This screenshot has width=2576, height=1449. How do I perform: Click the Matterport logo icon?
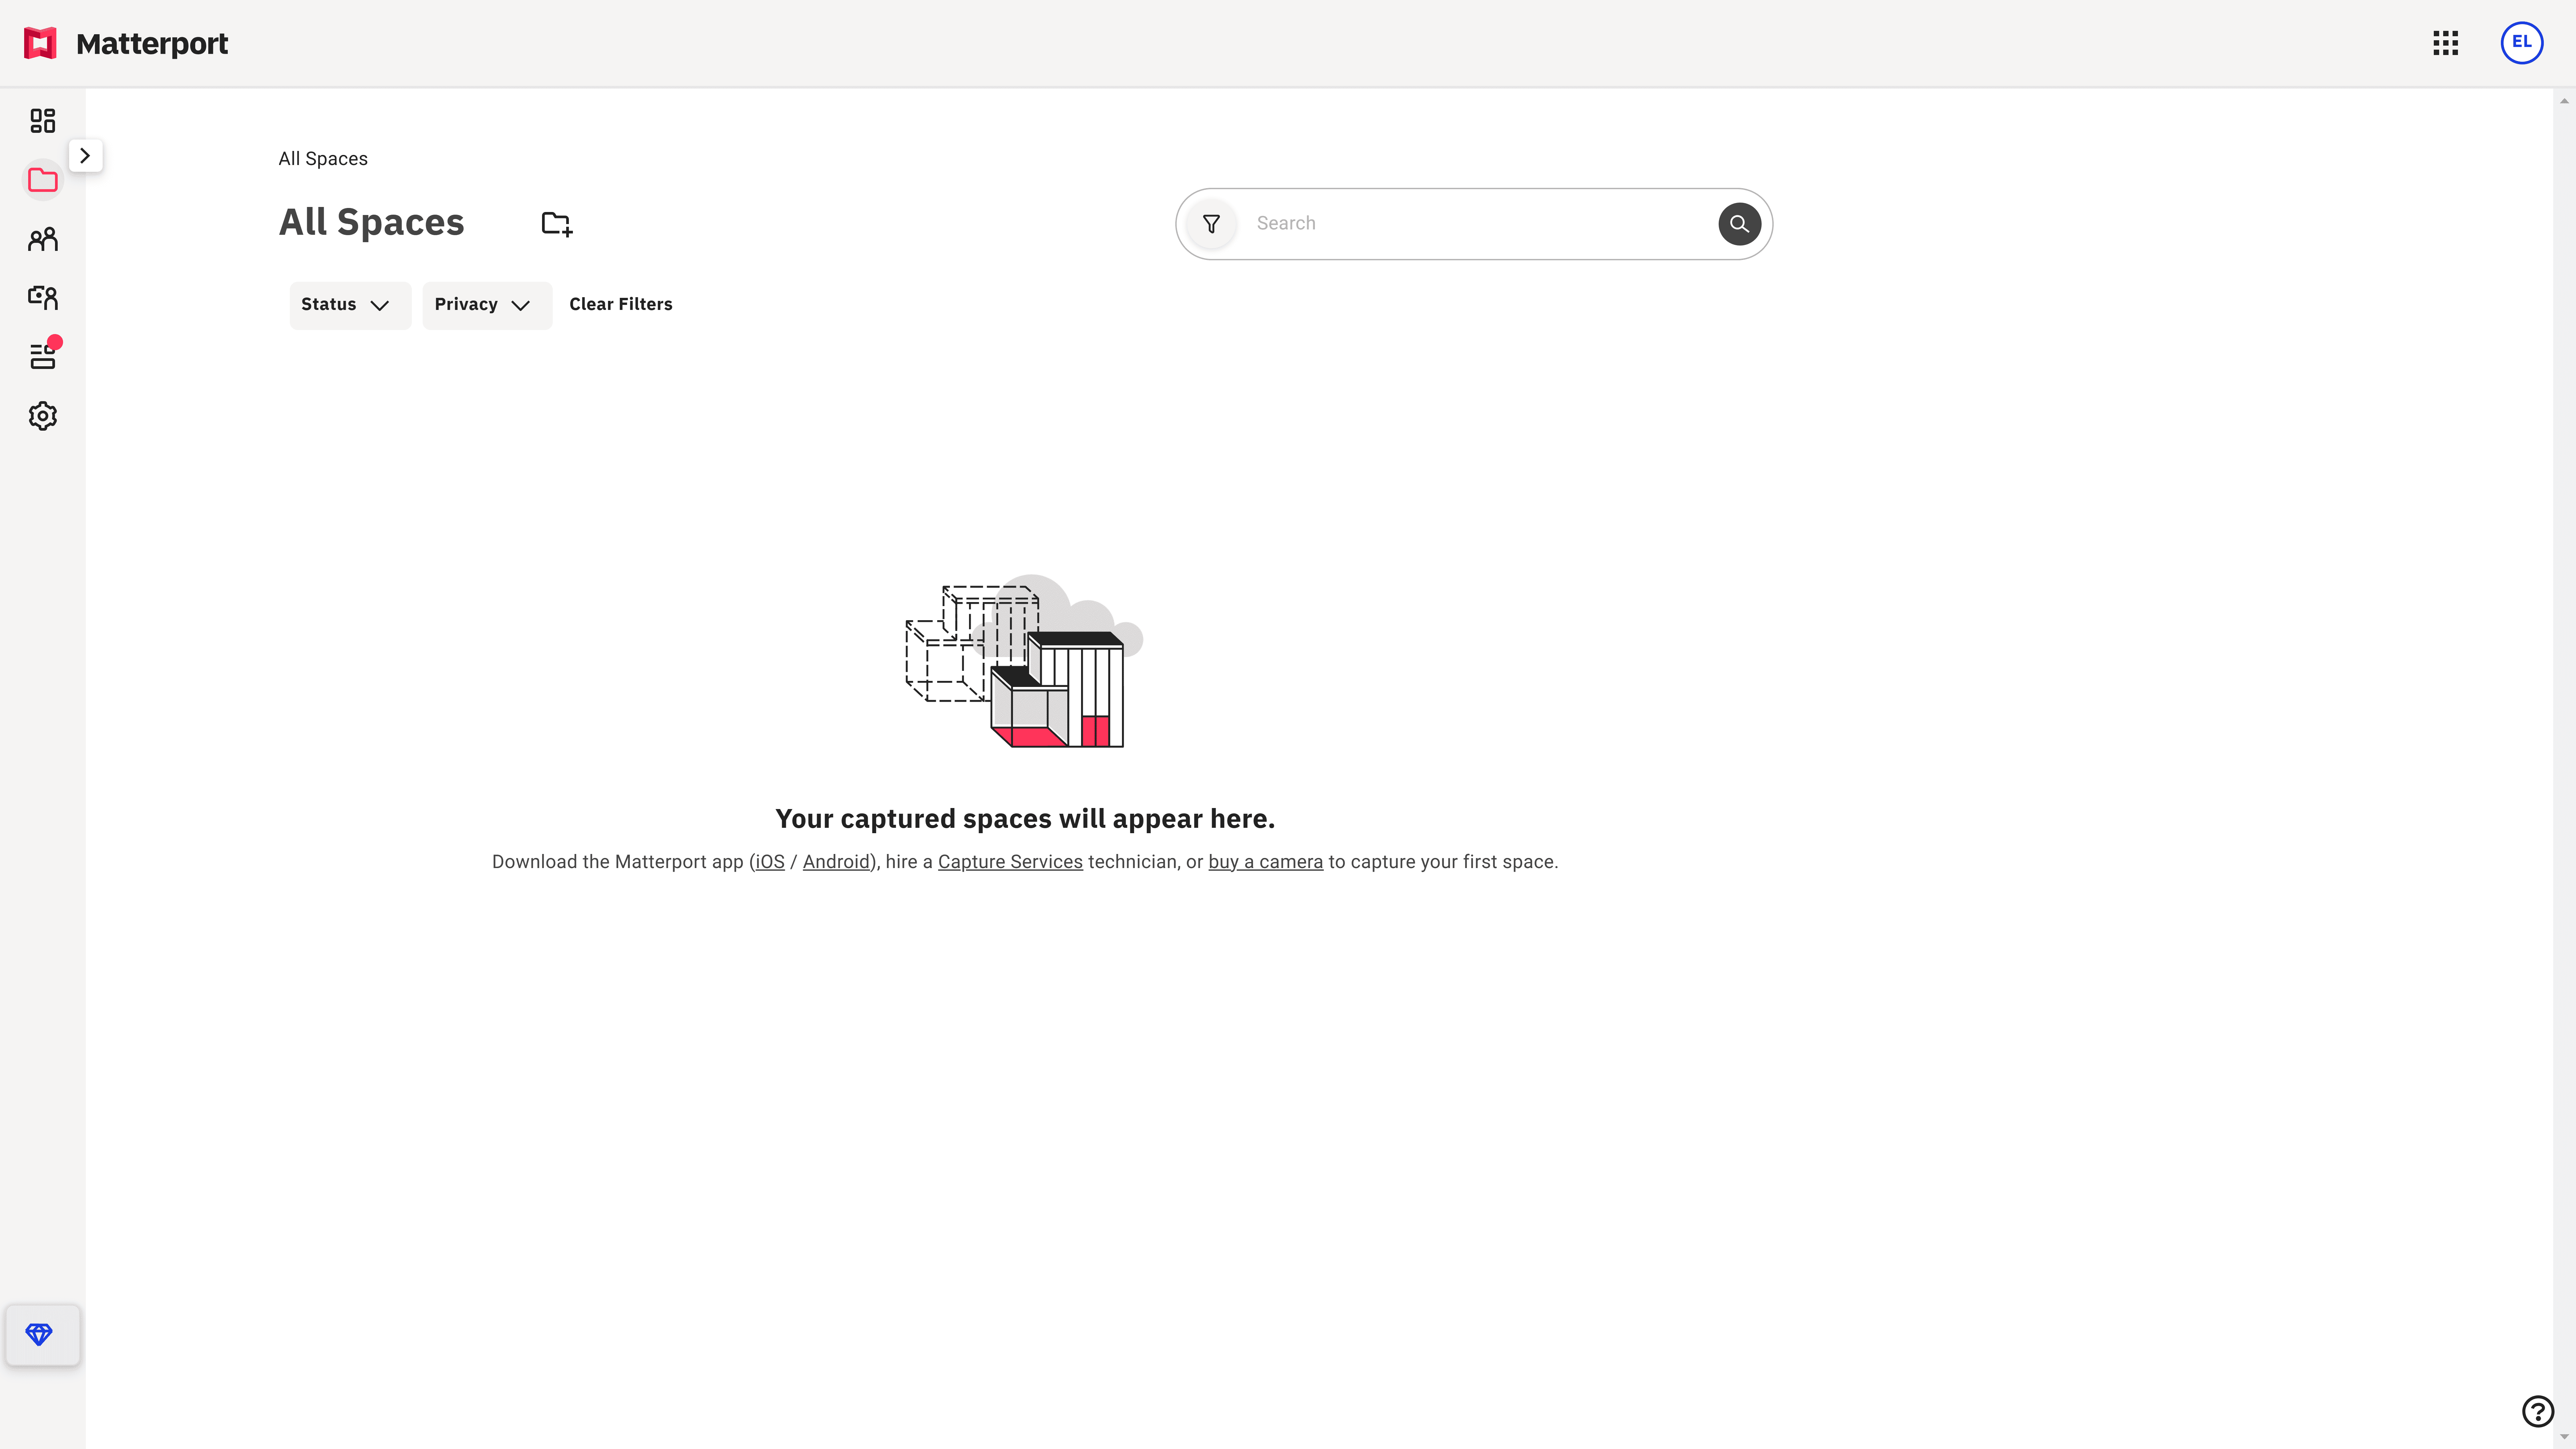[40, 43]
